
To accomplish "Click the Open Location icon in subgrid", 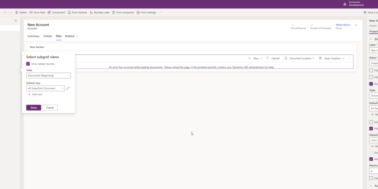I will coord(320,58).
